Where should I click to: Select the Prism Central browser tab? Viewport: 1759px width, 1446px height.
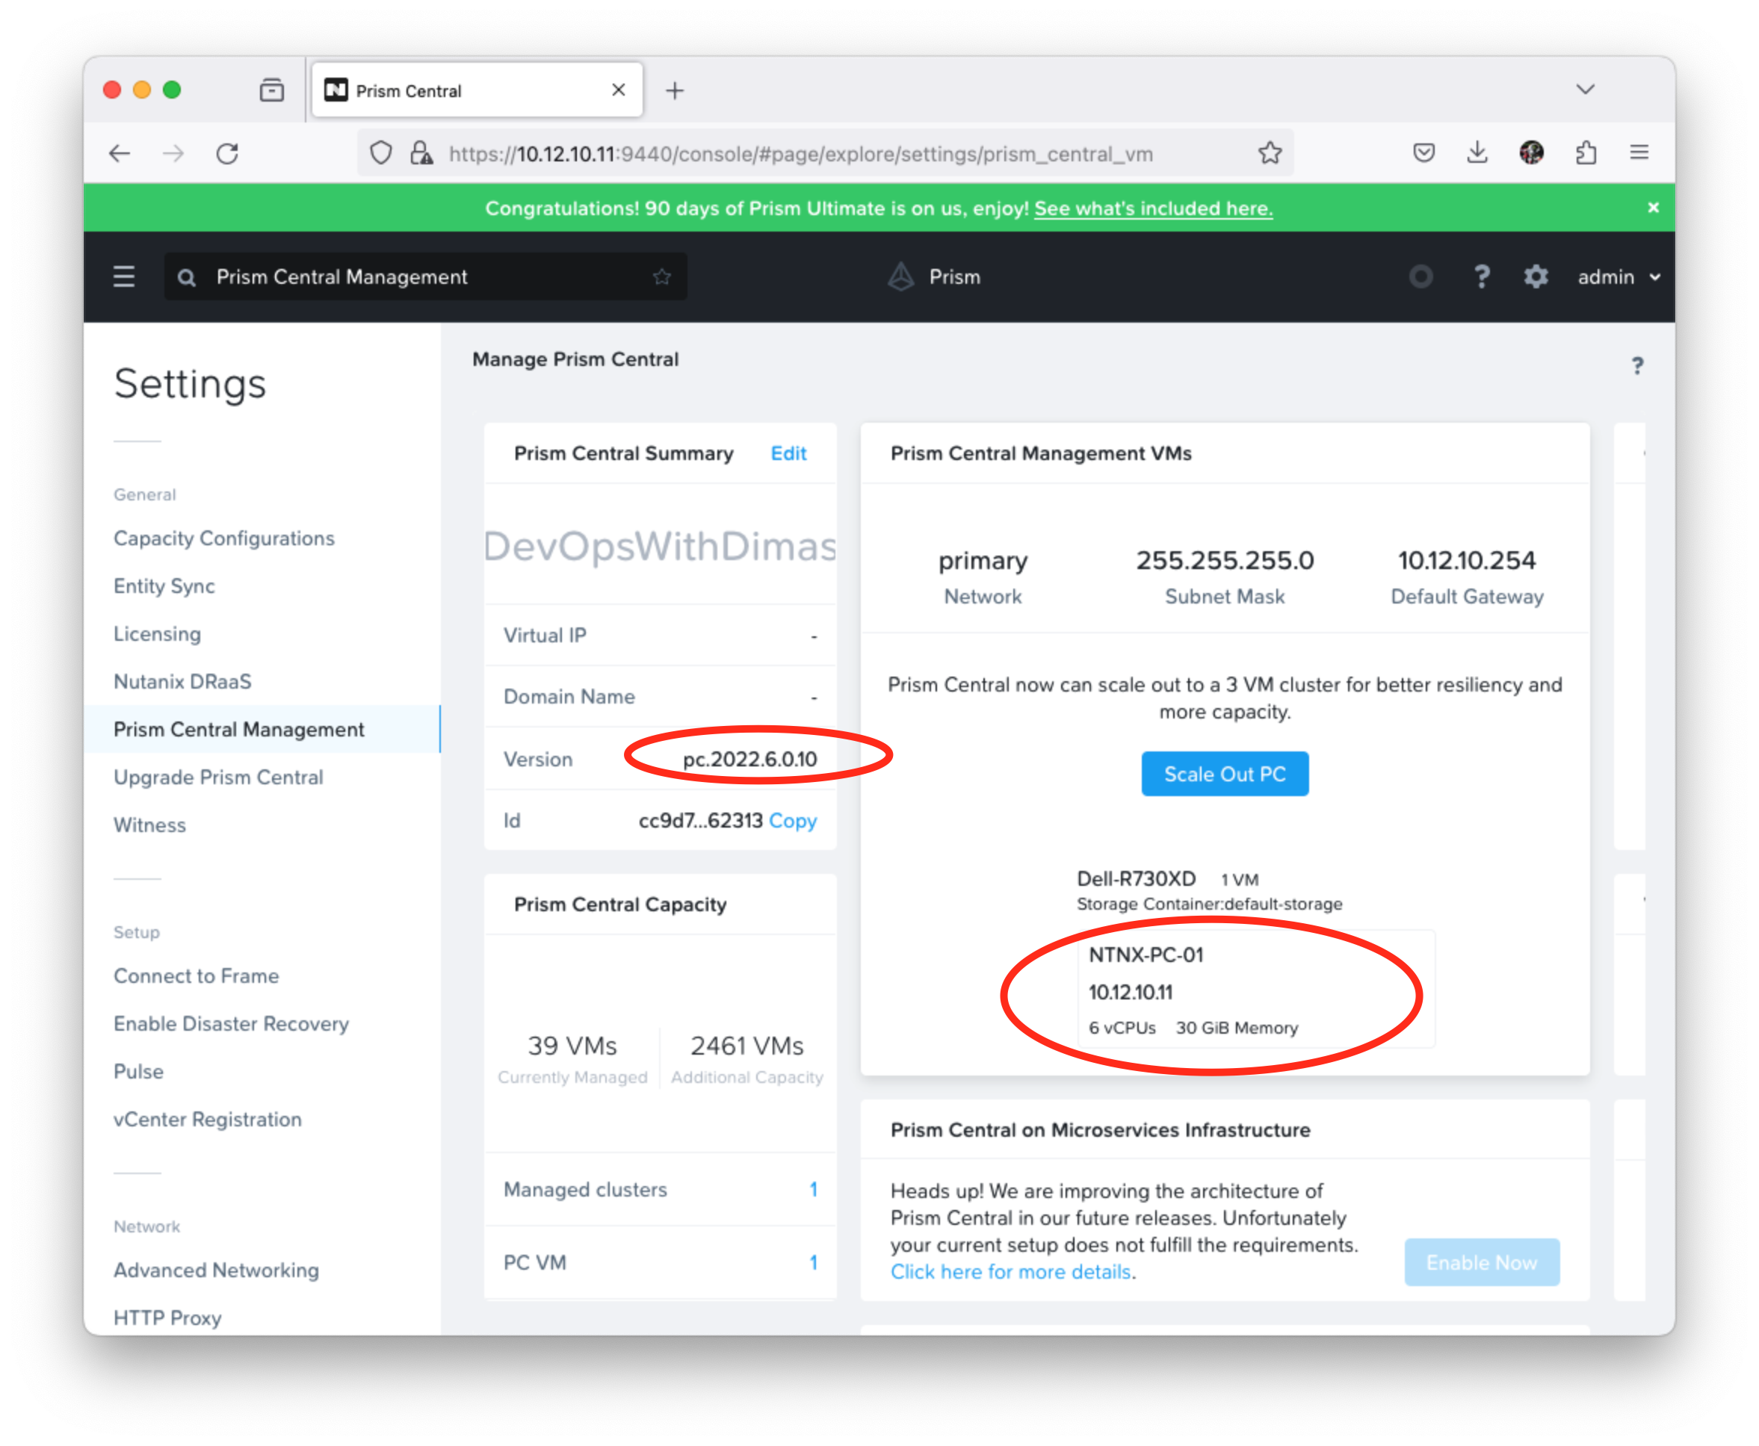point(477,90)
